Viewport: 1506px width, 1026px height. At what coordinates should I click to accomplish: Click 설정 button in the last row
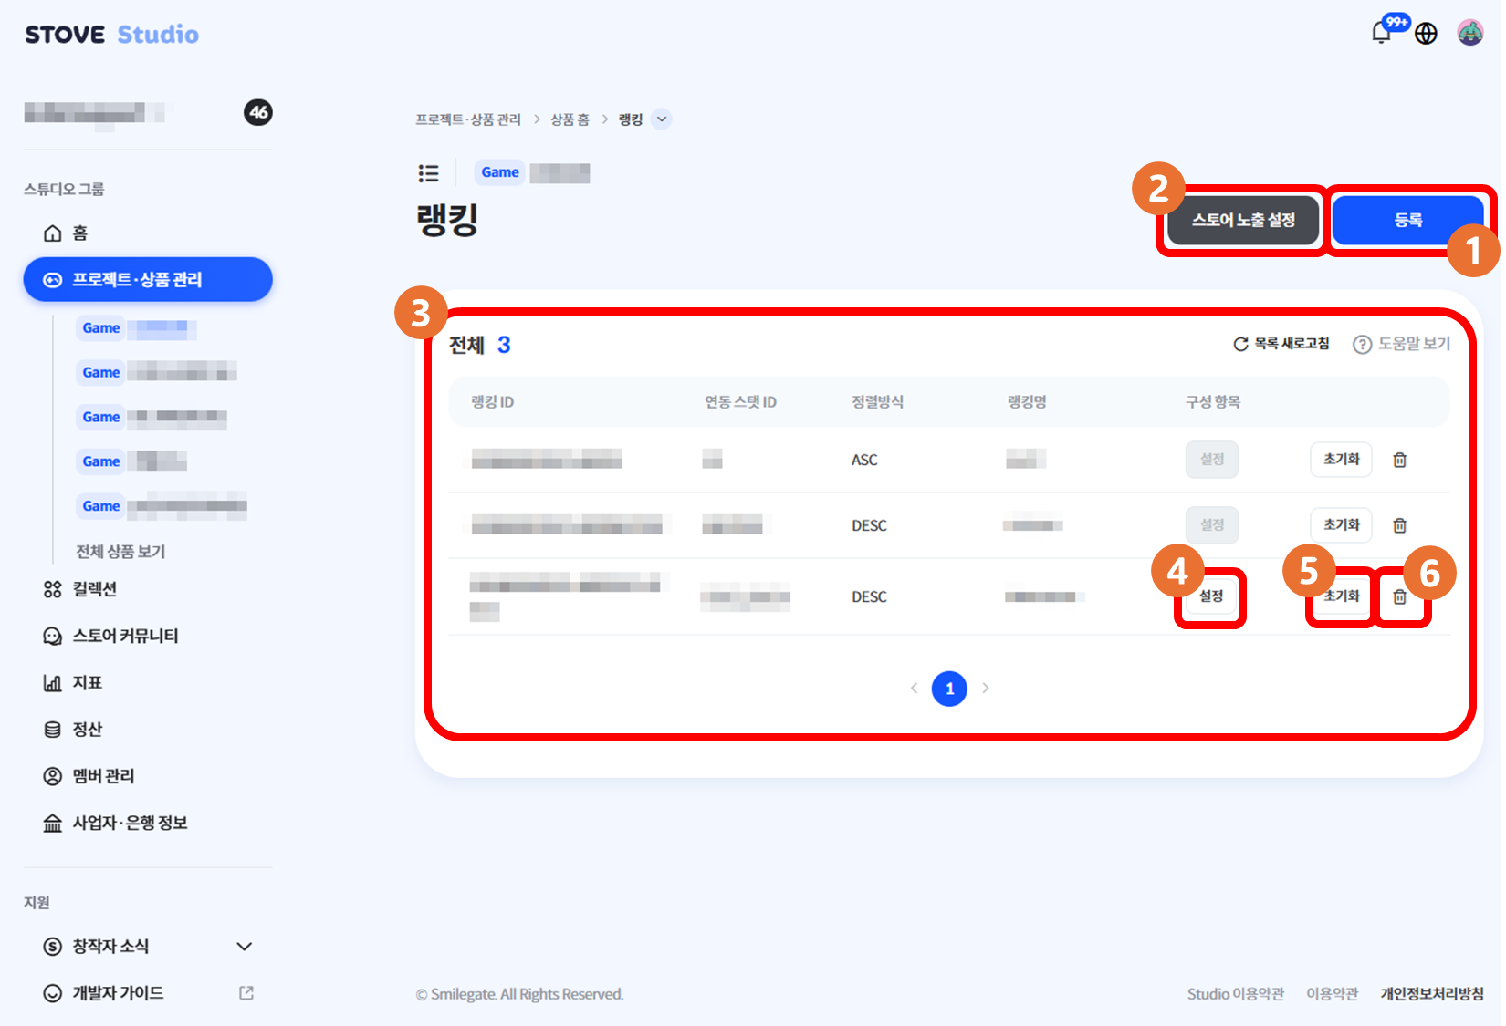[1211, 596]
